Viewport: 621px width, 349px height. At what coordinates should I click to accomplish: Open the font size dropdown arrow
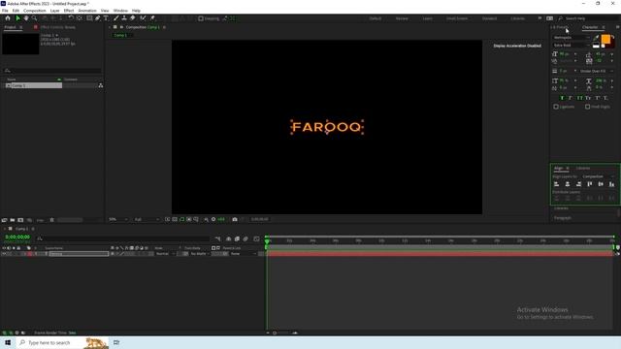click(575, 54)
